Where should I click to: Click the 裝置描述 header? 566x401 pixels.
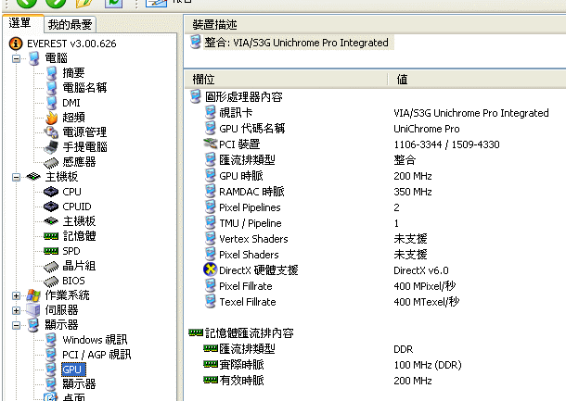click(375, 24)
